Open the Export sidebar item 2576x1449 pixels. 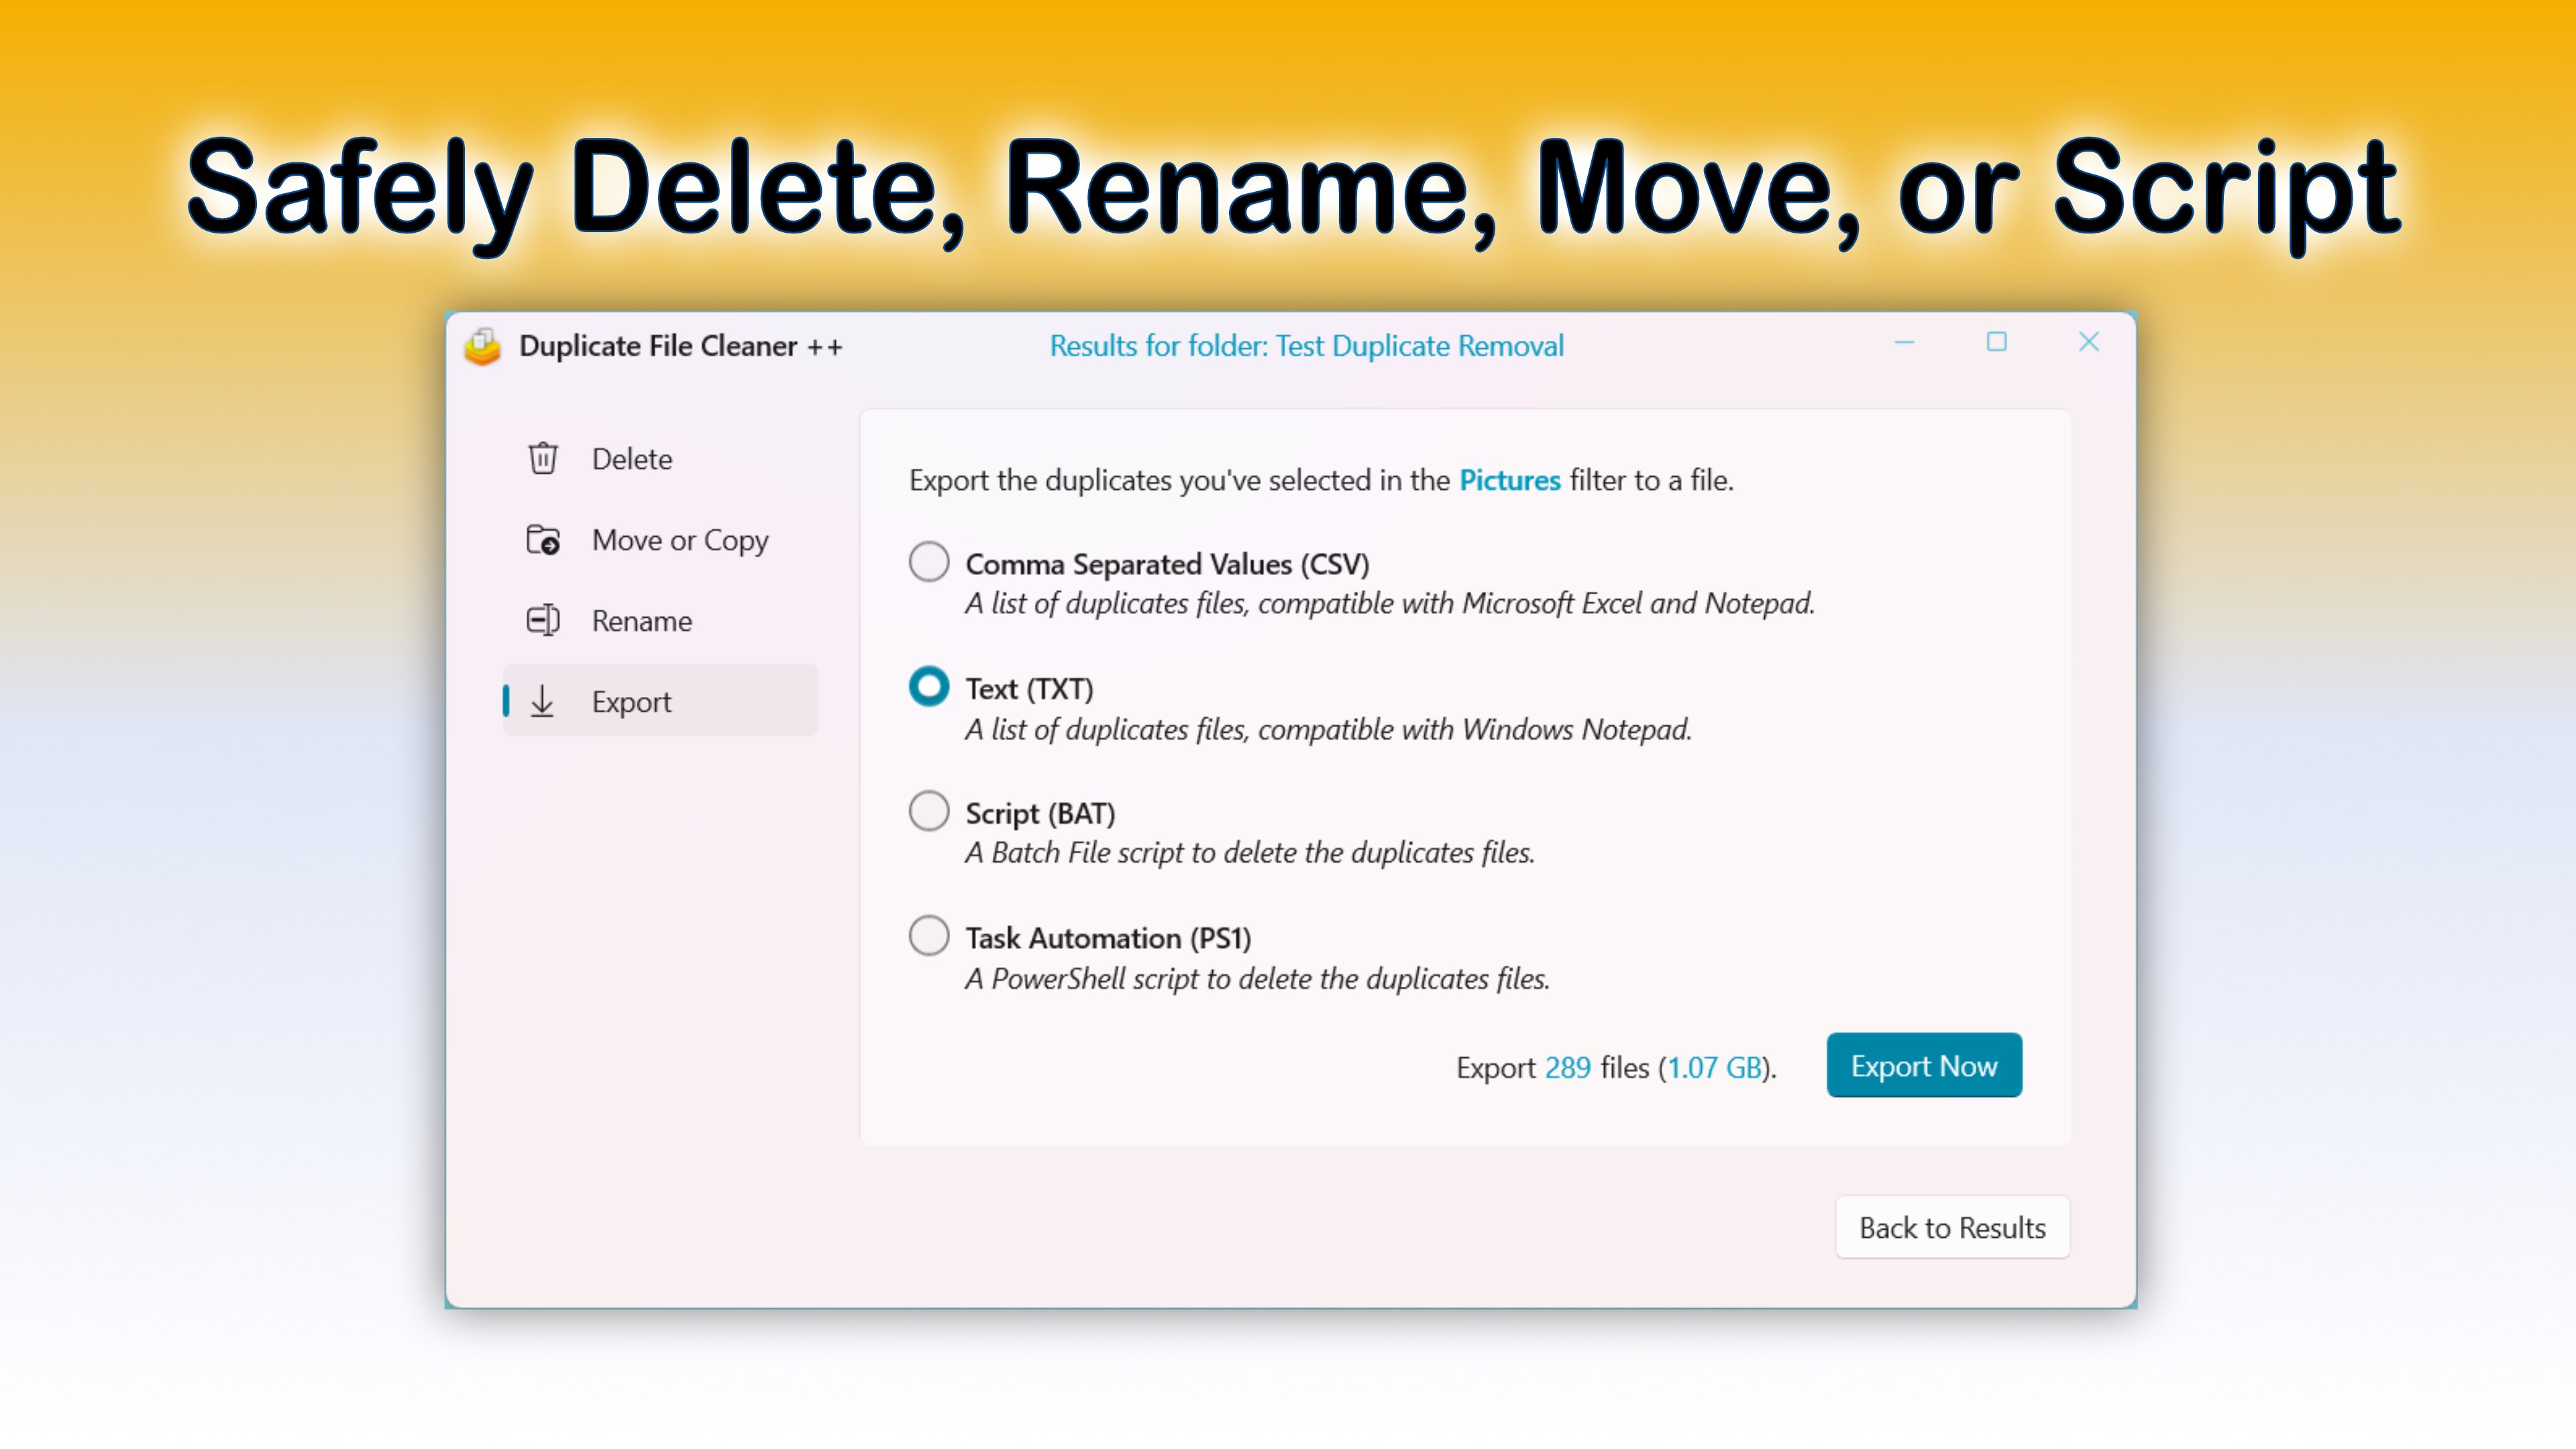(632, 702)
